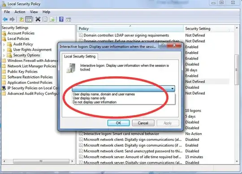Open the Help menu
Viewport: 242px width, 174px height.
(47, 12)
